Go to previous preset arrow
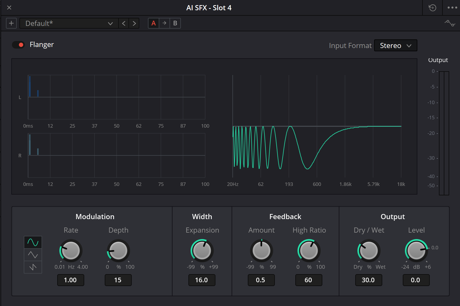The height and width of the screenshot is (306, 460). click(x=124, y=23)
